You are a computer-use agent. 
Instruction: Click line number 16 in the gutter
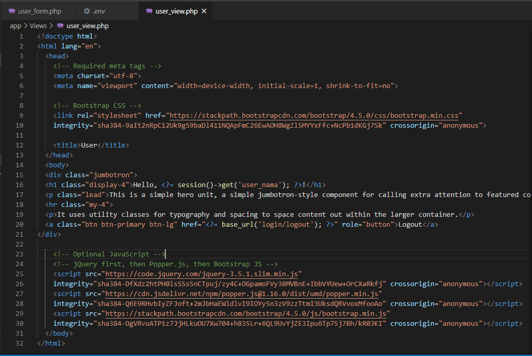pos(19,185)
